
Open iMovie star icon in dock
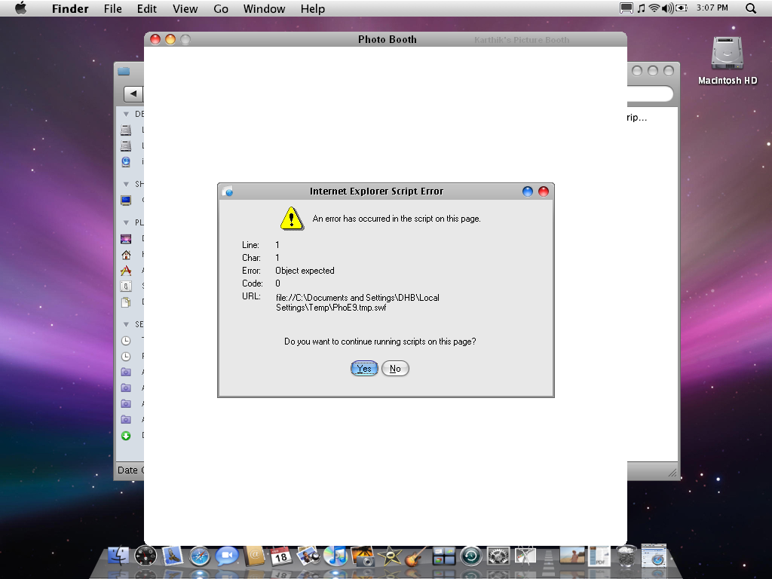point(390,556)
